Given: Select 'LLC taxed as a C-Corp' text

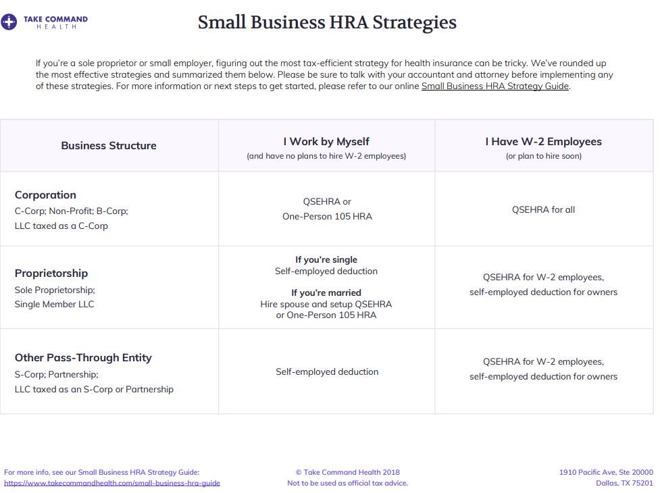Looking at the screenshot, I should tap(61, 226).
